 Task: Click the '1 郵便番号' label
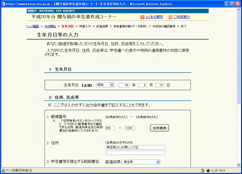[x=57, y=117]
